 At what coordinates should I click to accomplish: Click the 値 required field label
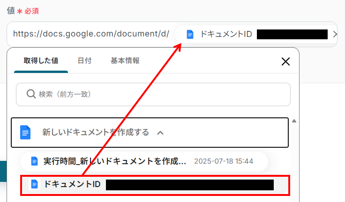tap(22, 11)
